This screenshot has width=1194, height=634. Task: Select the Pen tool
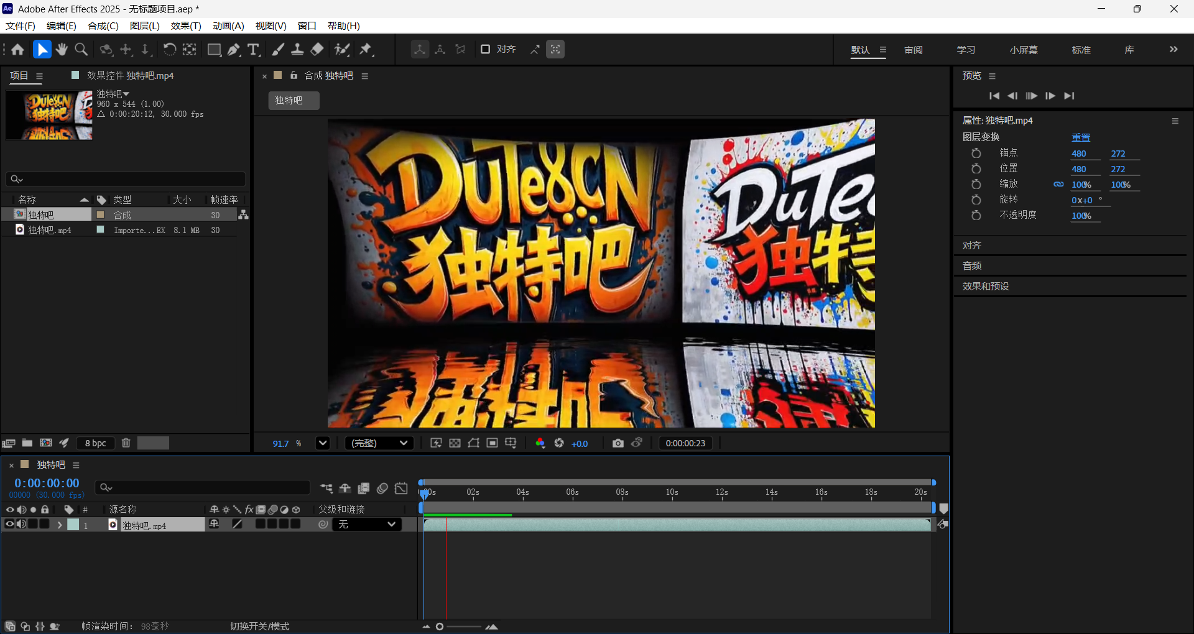click(x=234, y=50)
